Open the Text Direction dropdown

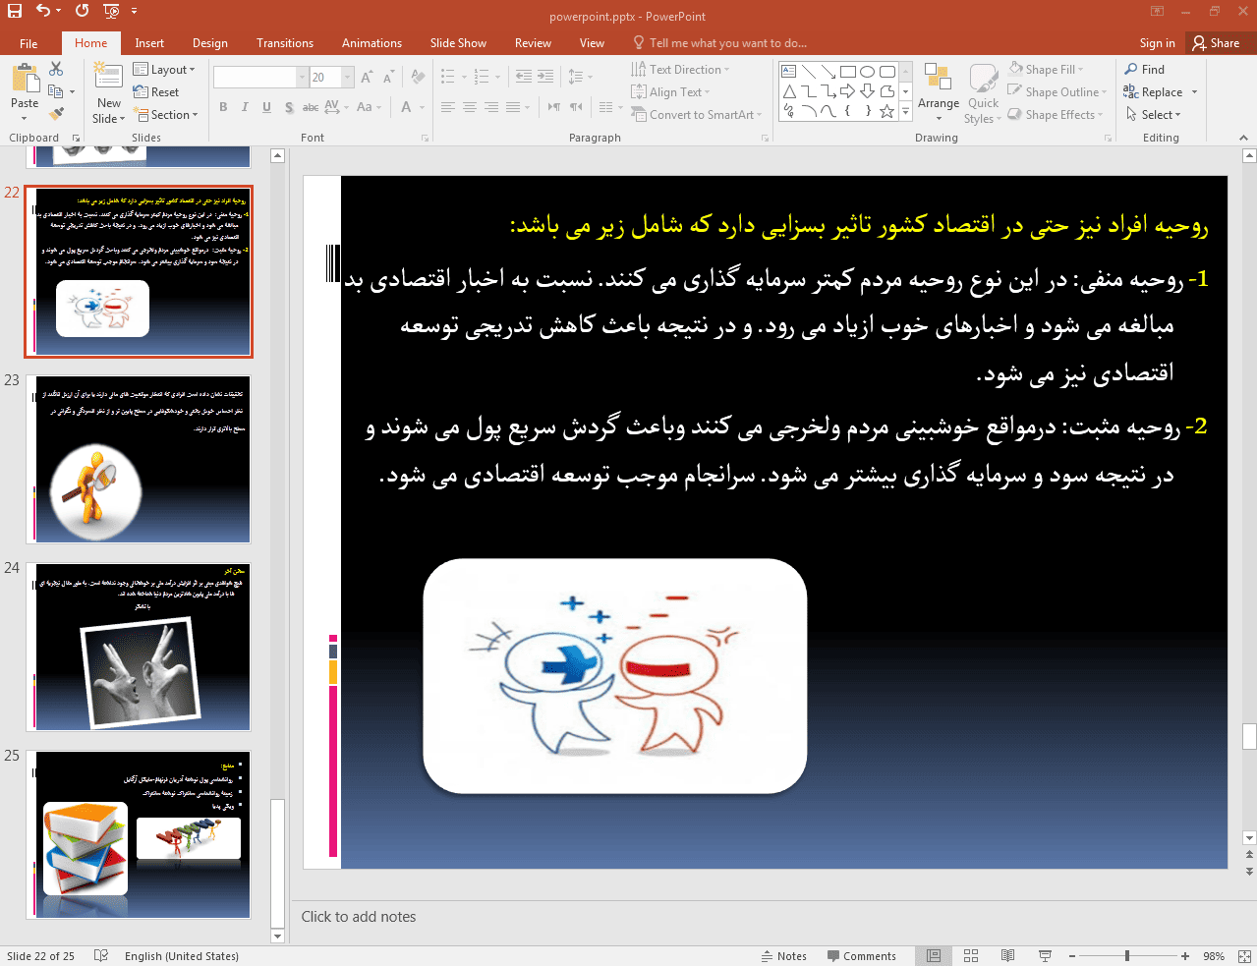(680, 70)
